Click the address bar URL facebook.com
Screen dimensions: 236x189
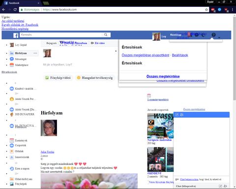tap(60, 9)
